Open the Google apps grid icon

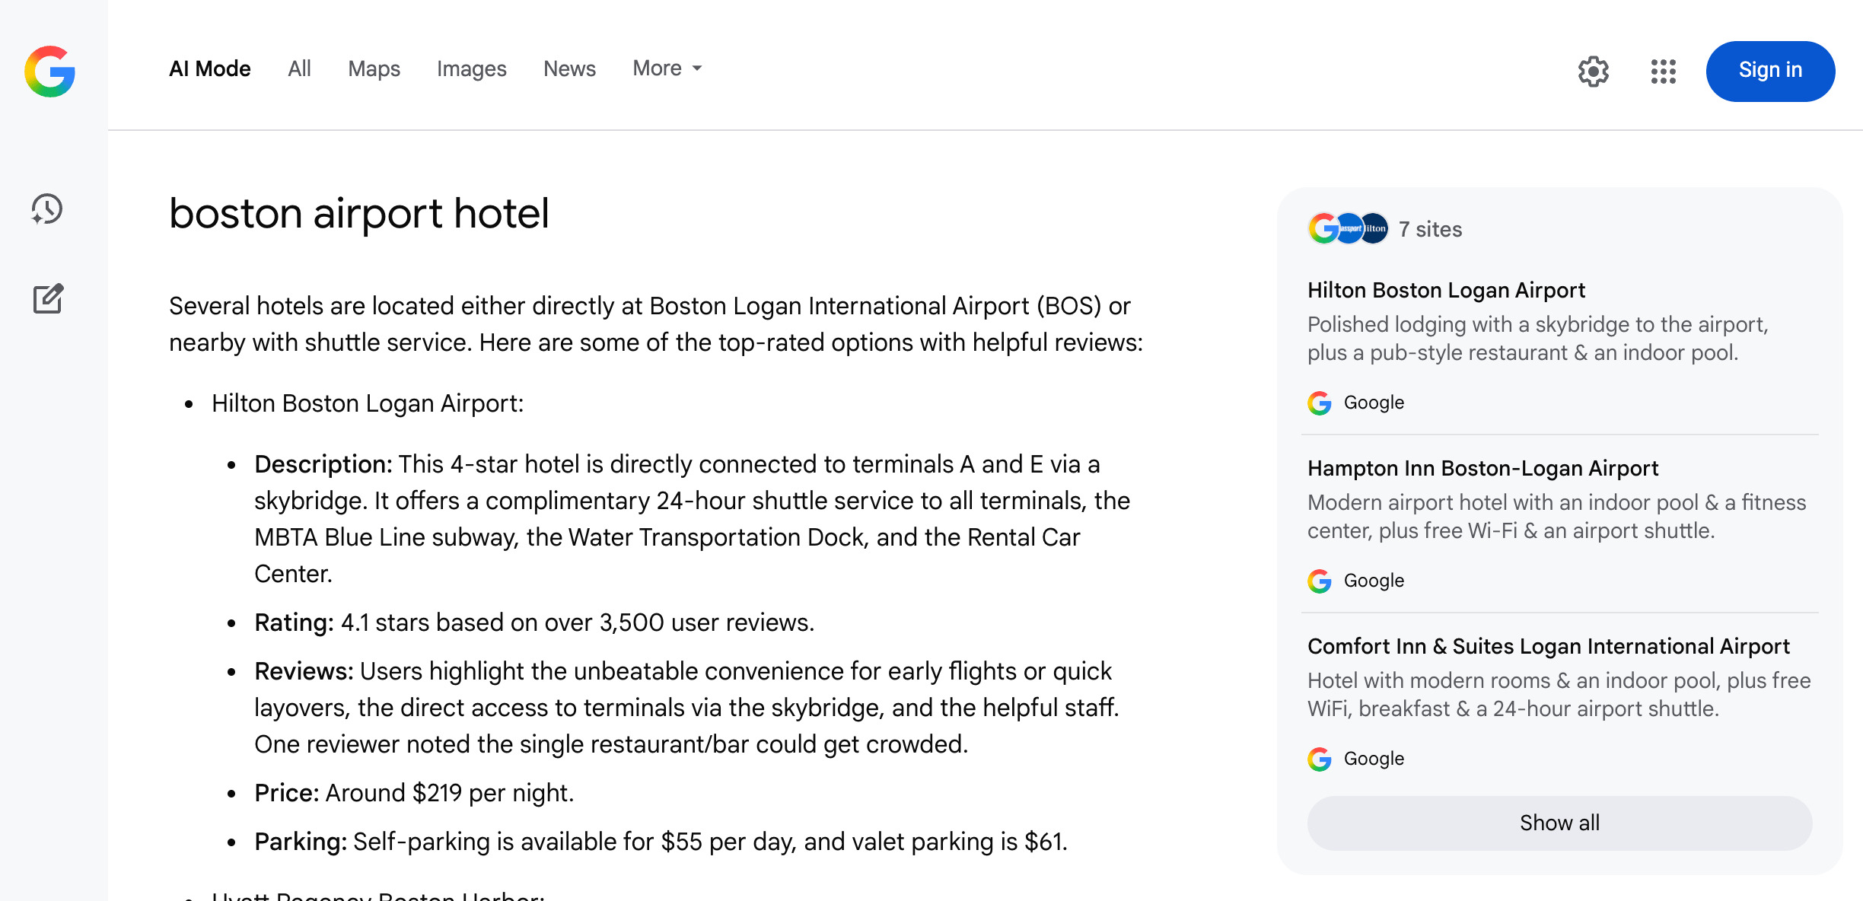click(1664, 72)
